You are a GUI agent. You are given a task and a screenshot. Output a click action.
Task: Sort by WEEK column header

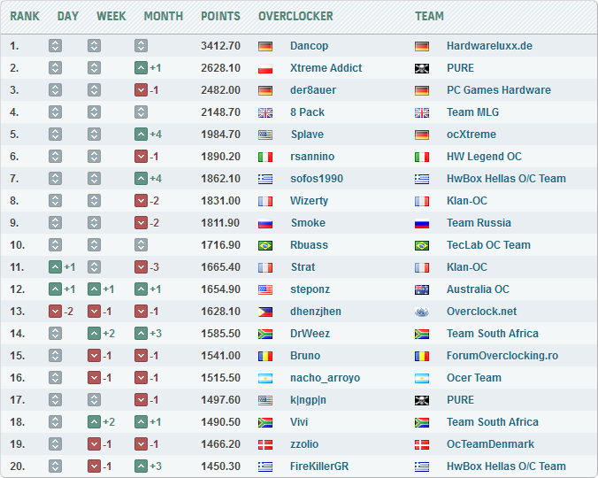pos(111,16)
